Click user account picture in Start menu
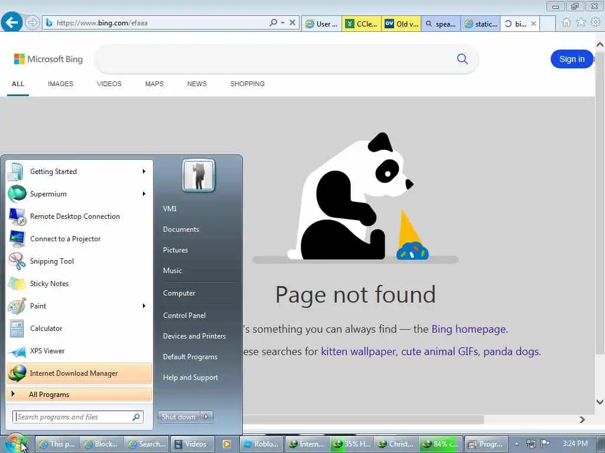 point(199,175)
